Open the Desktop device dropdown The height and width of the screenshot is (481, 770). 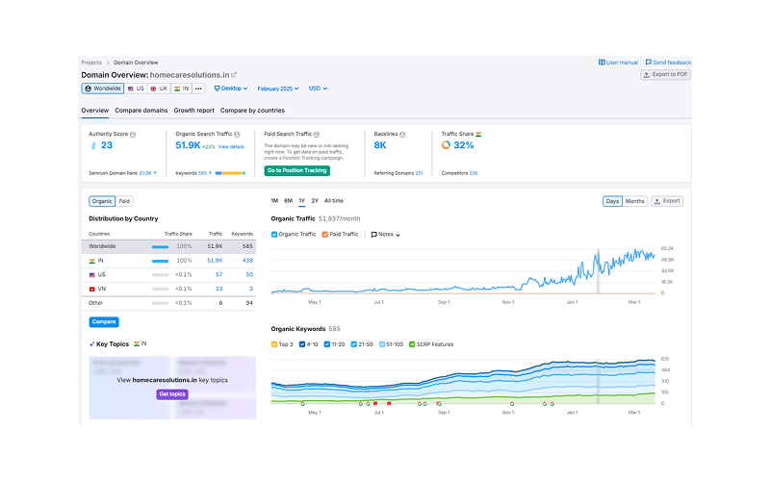231,89
